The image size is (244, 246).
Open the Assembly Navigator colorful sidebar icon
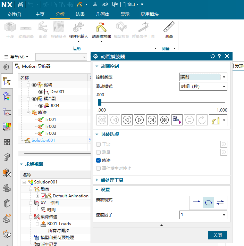click(7, 96)
